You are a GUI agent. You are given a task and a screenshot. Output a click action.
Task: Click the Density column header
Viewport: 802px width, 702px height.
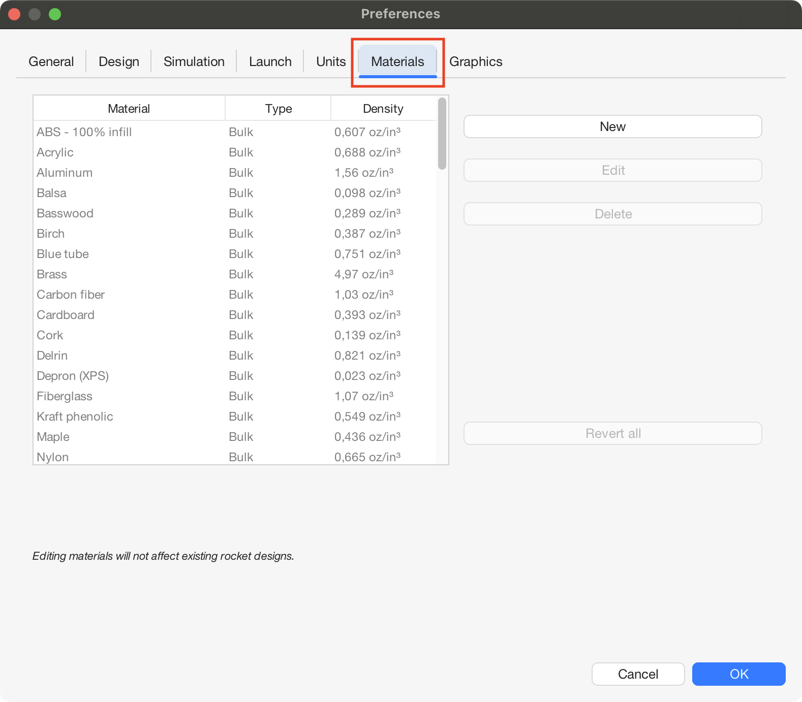(x=383, y=108)
